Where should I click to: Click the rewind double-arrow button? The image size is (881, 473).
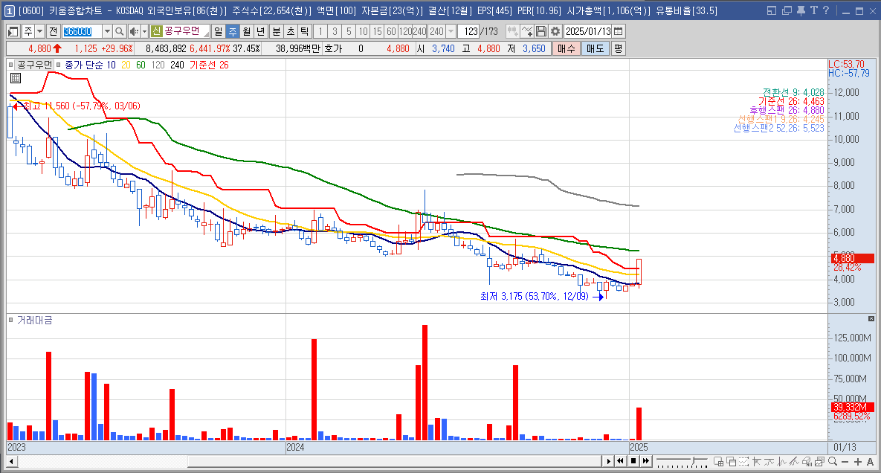point(620,462)
